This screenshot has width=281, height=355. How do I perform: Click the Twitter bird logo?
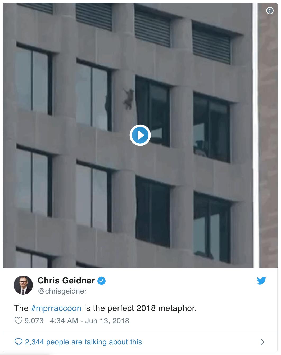coord(261,281)
